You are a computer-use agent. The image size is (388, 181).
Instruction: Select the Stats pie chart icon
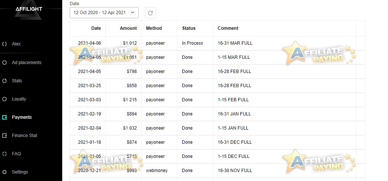tap(4, 80)
